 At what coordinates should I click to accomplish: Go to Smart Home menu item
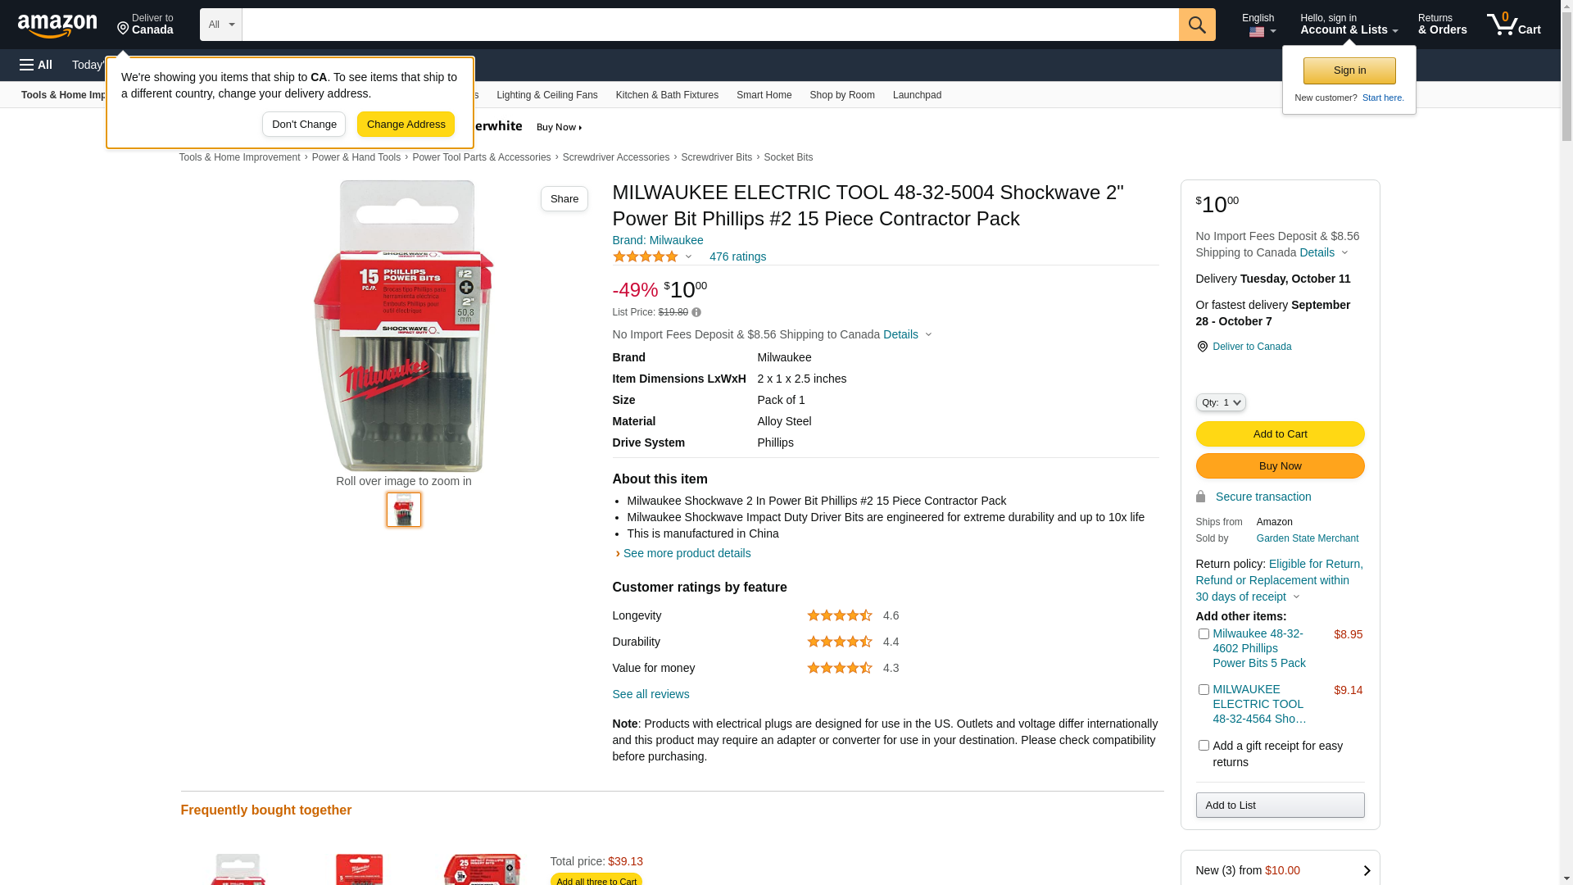pos(764,95)
